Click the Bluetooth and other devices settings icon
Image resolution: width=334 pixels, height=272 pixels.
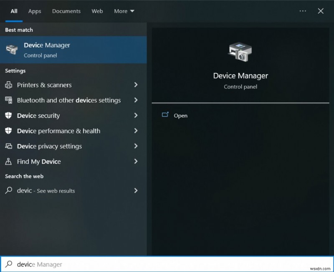pos(8,100)
